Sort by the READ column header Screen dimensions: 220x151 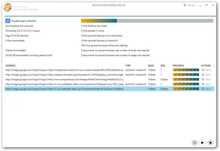pos(151,66)
